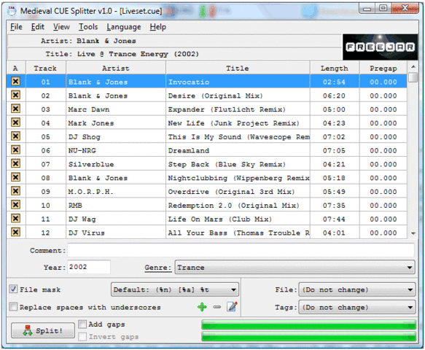Open the Tags Do not change dropdown
Screen dimensions: 425x350
[x=357, y=308]
